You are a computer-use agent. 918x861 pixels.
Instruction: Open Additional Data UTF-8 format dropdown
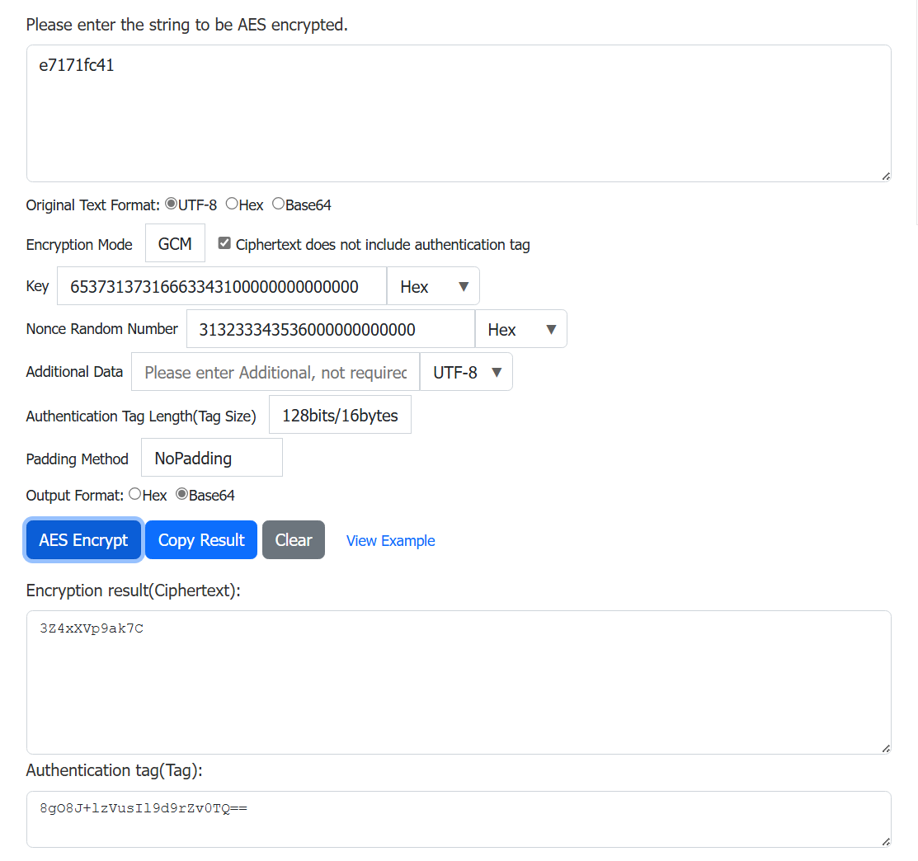click(x=466, y=372)
